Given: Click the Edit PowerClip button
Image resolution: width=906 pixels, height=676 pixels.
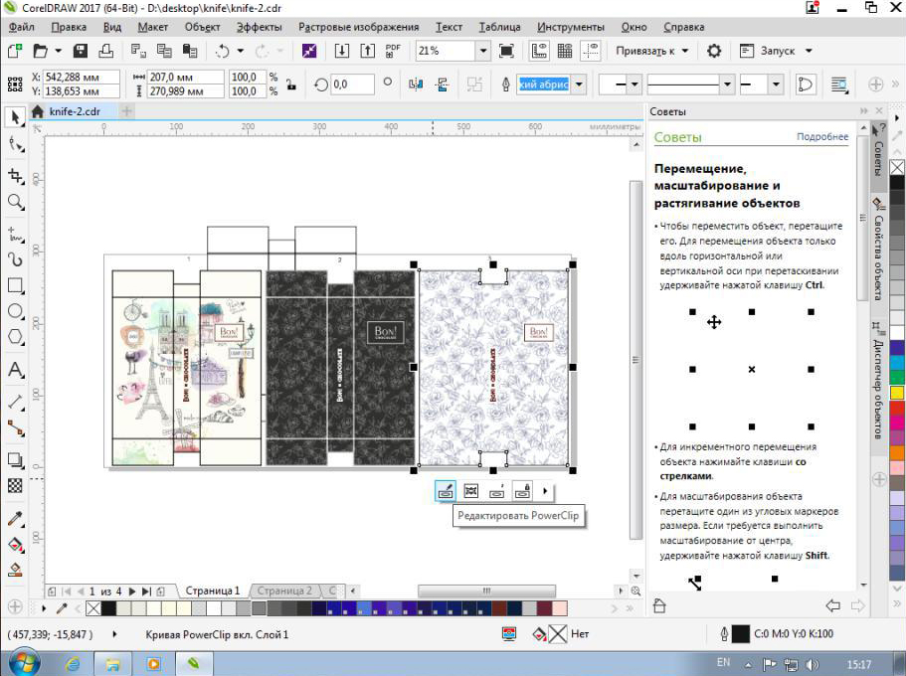Looking at the screenshot, I should (x=445, y=491).
